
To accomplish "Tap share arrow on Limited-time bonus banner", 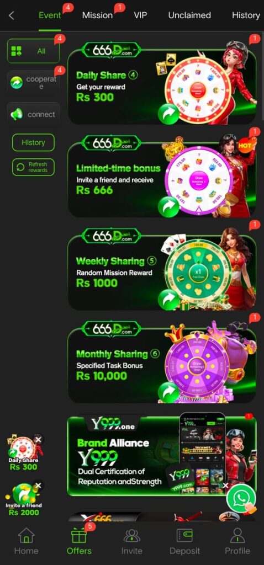I will 168,206.
